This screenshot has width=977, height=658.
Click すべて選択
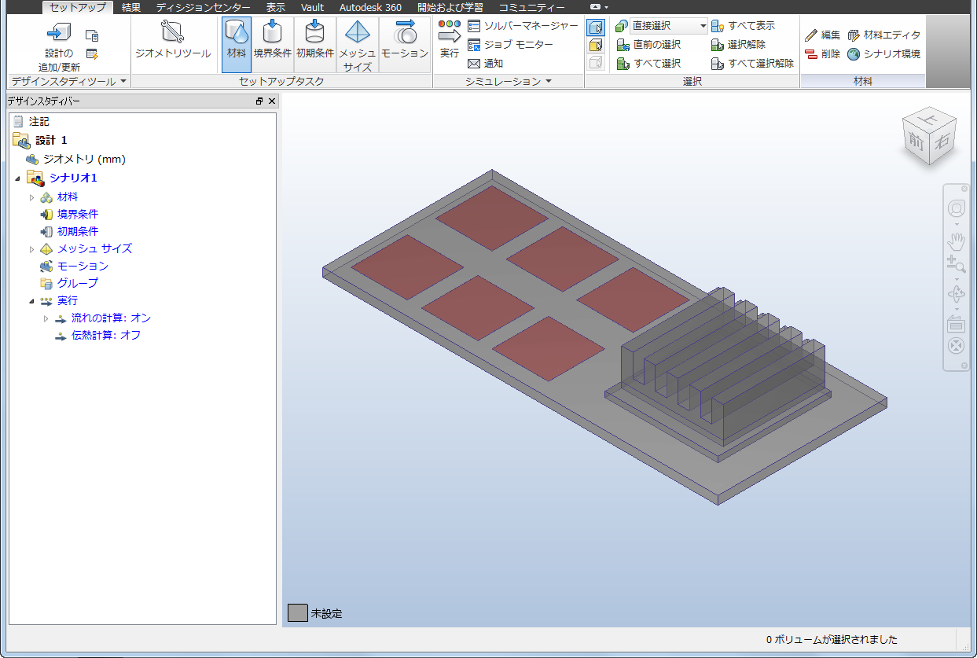[x=649, y=64]
